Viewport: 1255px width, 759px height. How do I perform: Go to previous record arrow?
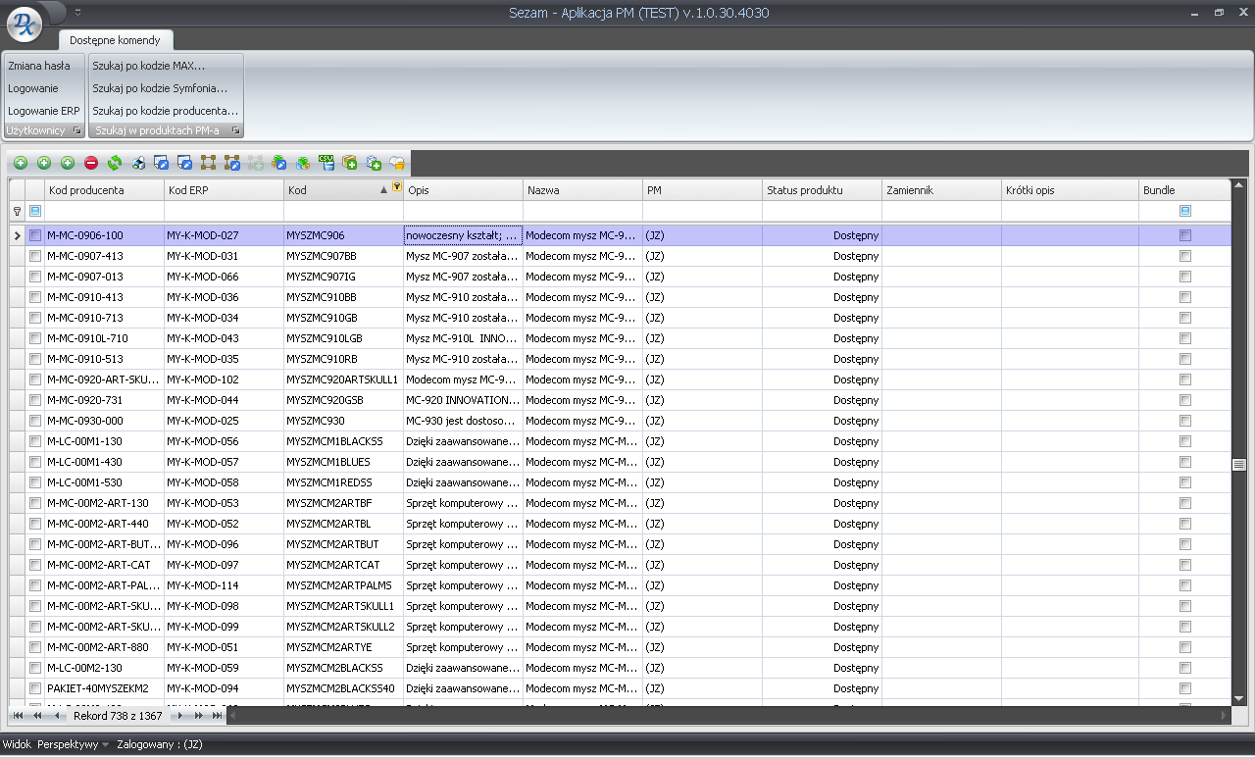tap(57, 716)
